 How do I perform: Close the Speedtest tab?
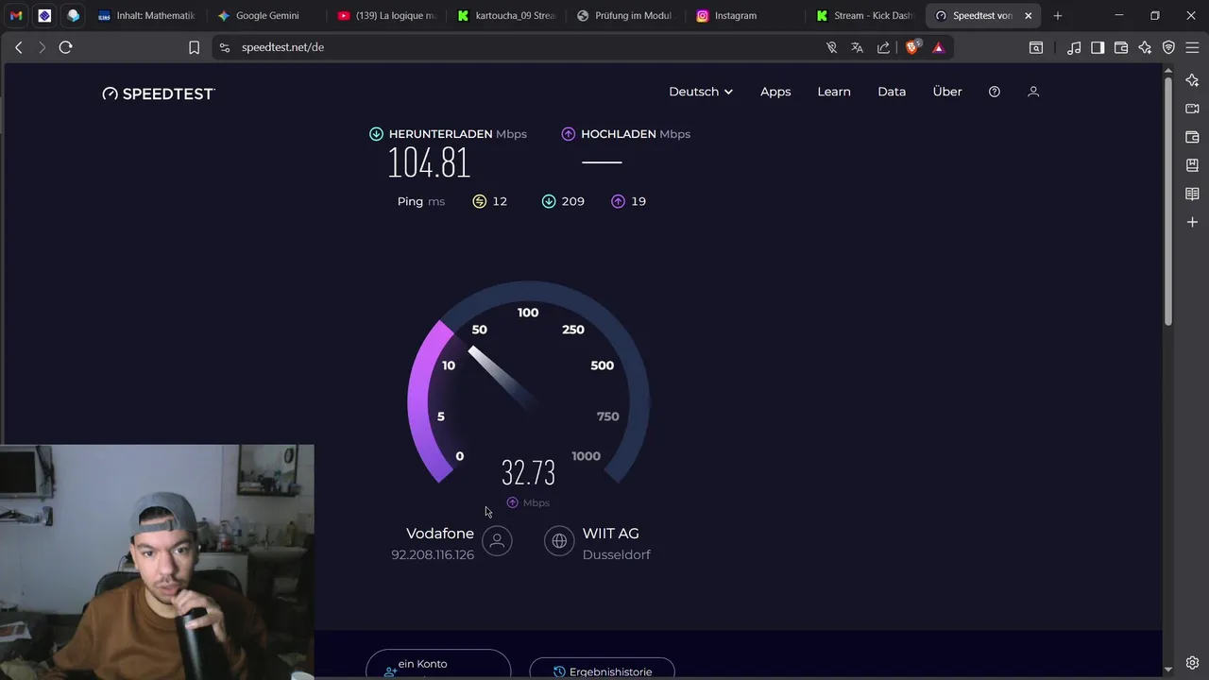coord(1029,16)
